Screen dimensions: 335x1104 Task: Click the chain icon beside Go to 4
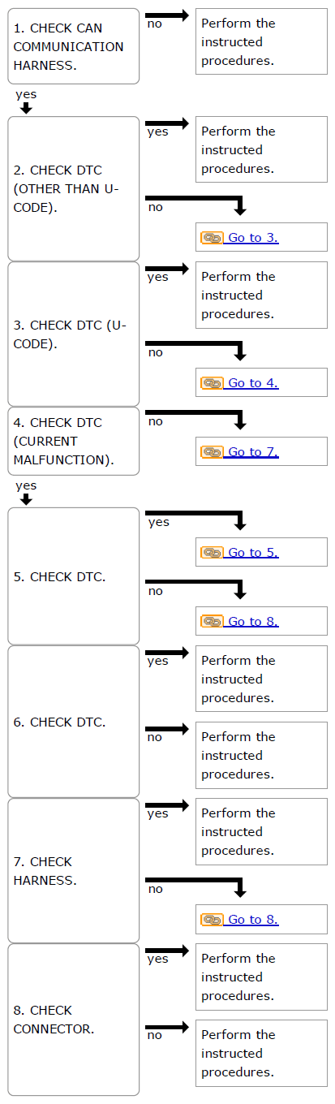[x=212, y=383]
